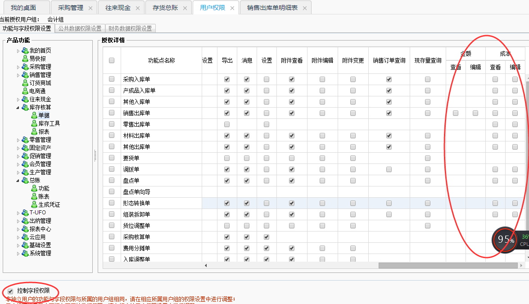Viewport: 529px width, 304px height.
Task: Click the 报表 icon under 库存核算
Action: (34, 132)
